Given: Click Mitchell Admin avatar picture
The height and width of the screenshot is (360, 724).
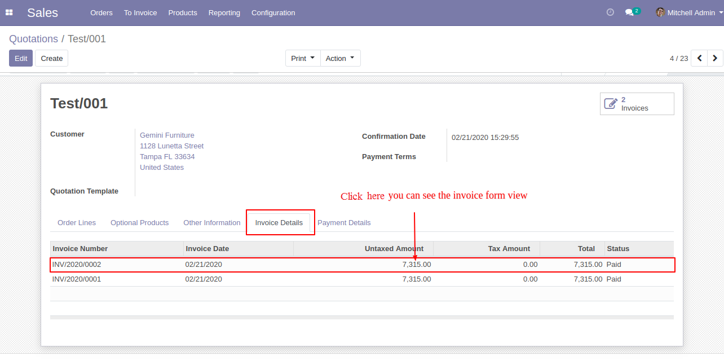Looking at the screenshot, I should click(x=660, y=12).
